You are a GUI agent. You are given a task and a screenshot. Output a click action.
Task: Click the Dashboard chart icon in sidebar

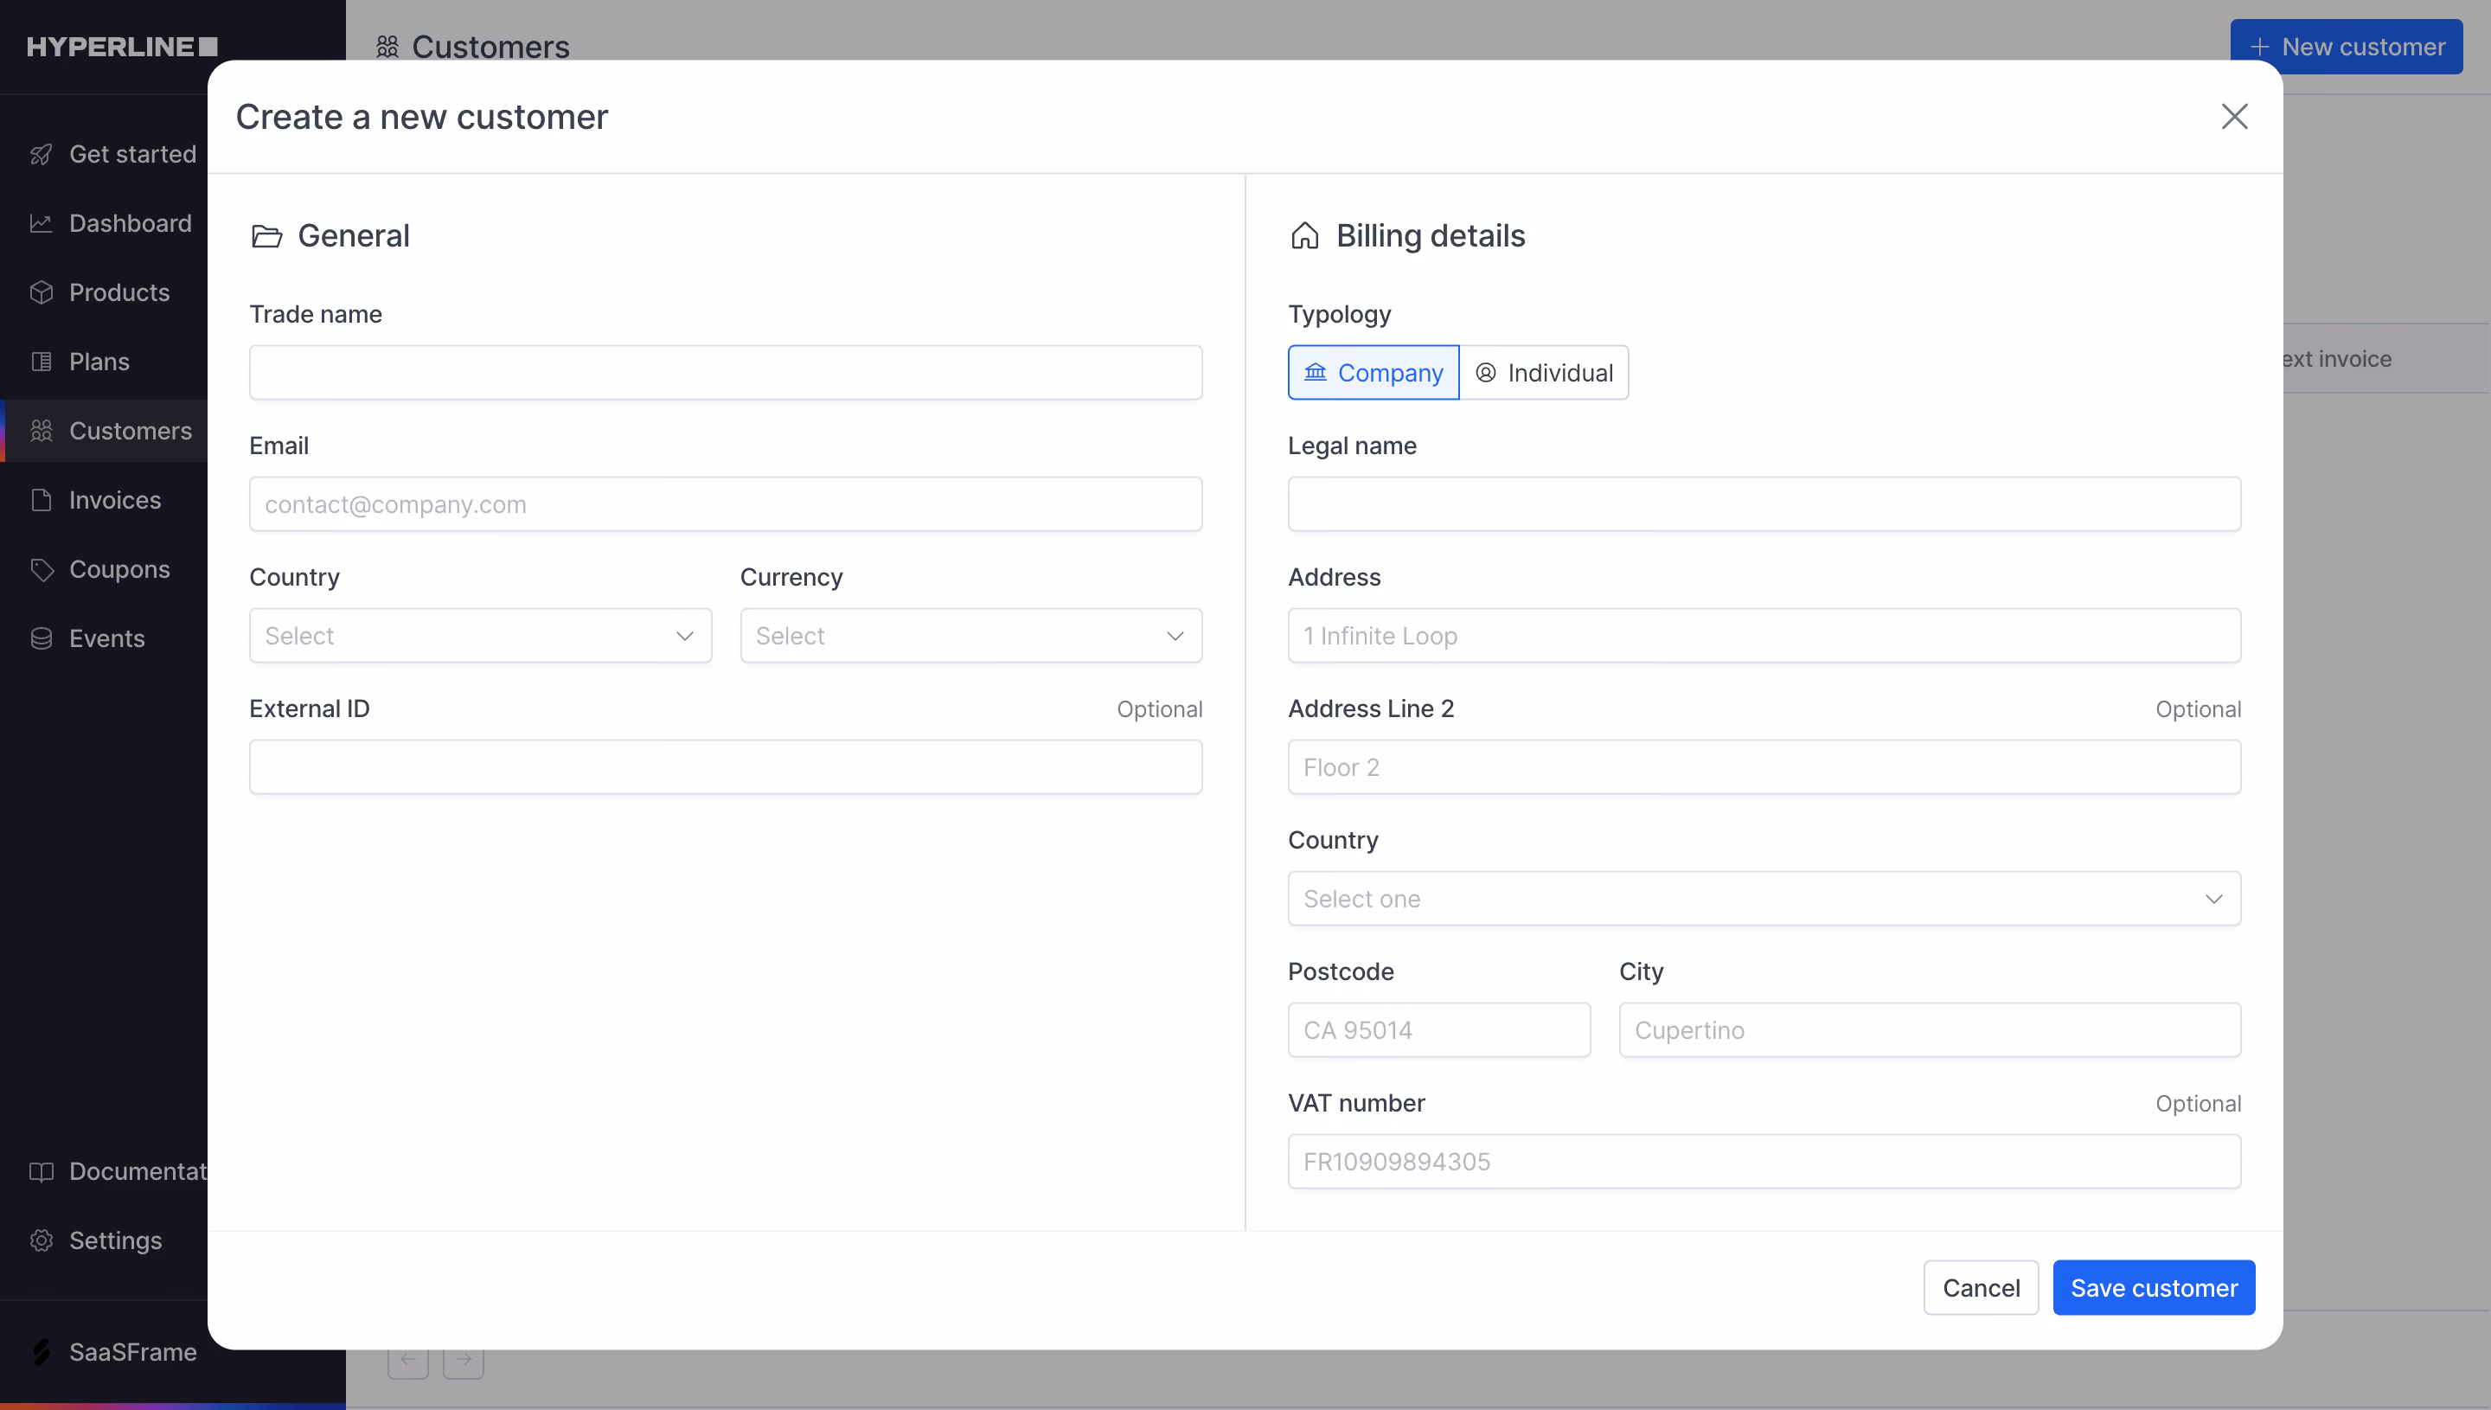41,224
